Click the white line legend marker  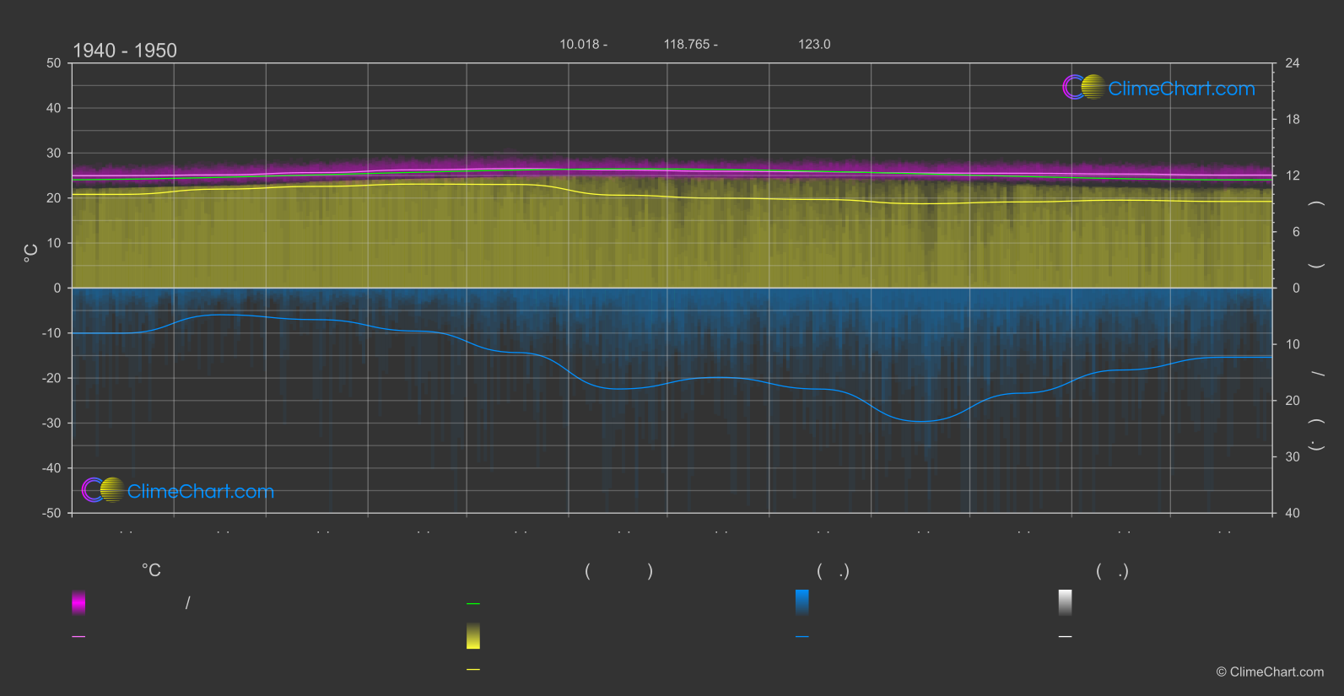pos(1066,637)
